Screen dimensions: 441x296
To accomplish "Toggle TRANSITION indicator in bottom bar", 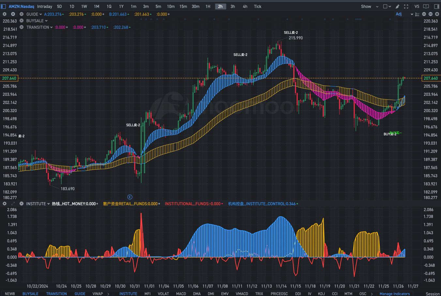I will (x=56, y=293).
